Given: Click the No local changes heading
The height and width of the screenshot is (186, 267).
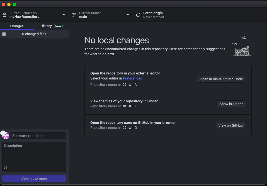Looking at the screenshot, I should coord(117,40).
